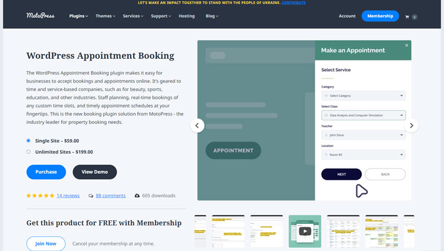Click the WordPress Appointment Booking heading
The image size is (444, 251).
click(x=100, y=56)
